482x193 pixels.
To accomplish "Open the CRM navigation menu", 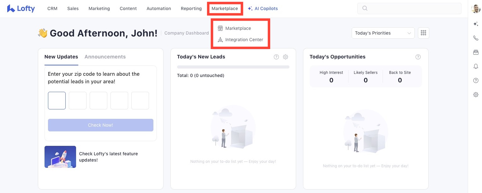I will [x=52, y=8].
